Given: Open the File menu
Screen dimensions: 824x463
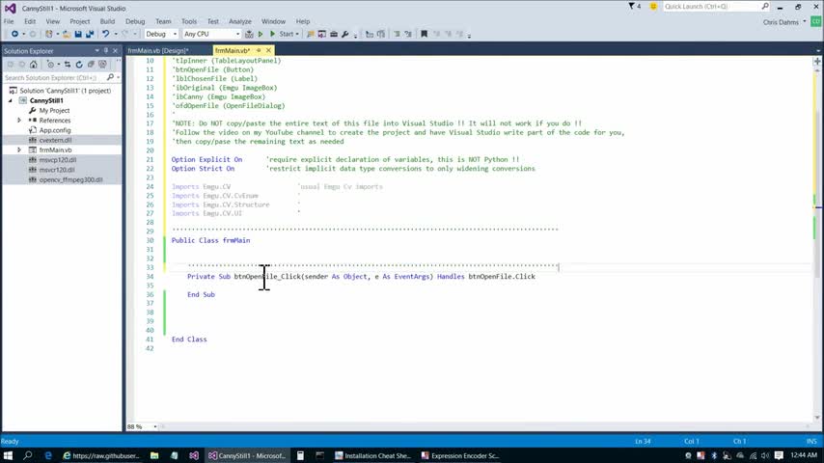Looking at the screenshot, I should coord(9,21).
